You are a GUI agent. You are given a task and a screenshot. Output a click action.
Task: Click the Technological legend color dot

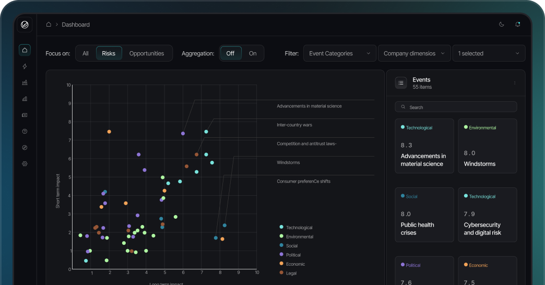[x=282, y=227]
